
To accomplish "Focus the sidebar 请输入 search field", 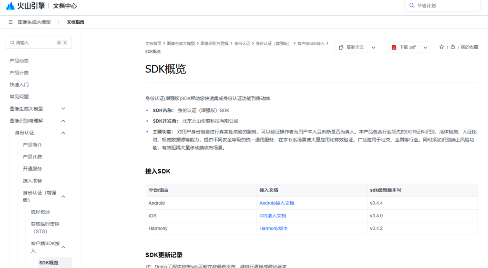I will pos(39,42).
